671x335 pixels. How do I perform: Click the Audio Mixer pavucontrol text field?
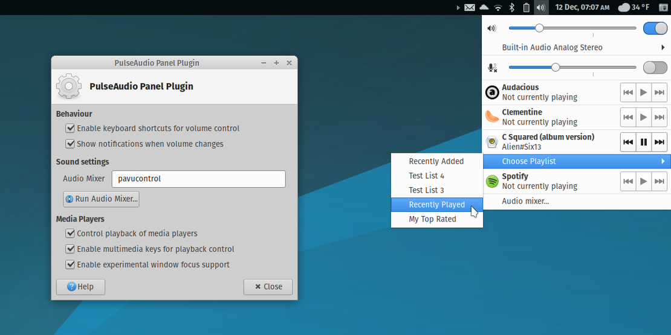click(198, 179)
